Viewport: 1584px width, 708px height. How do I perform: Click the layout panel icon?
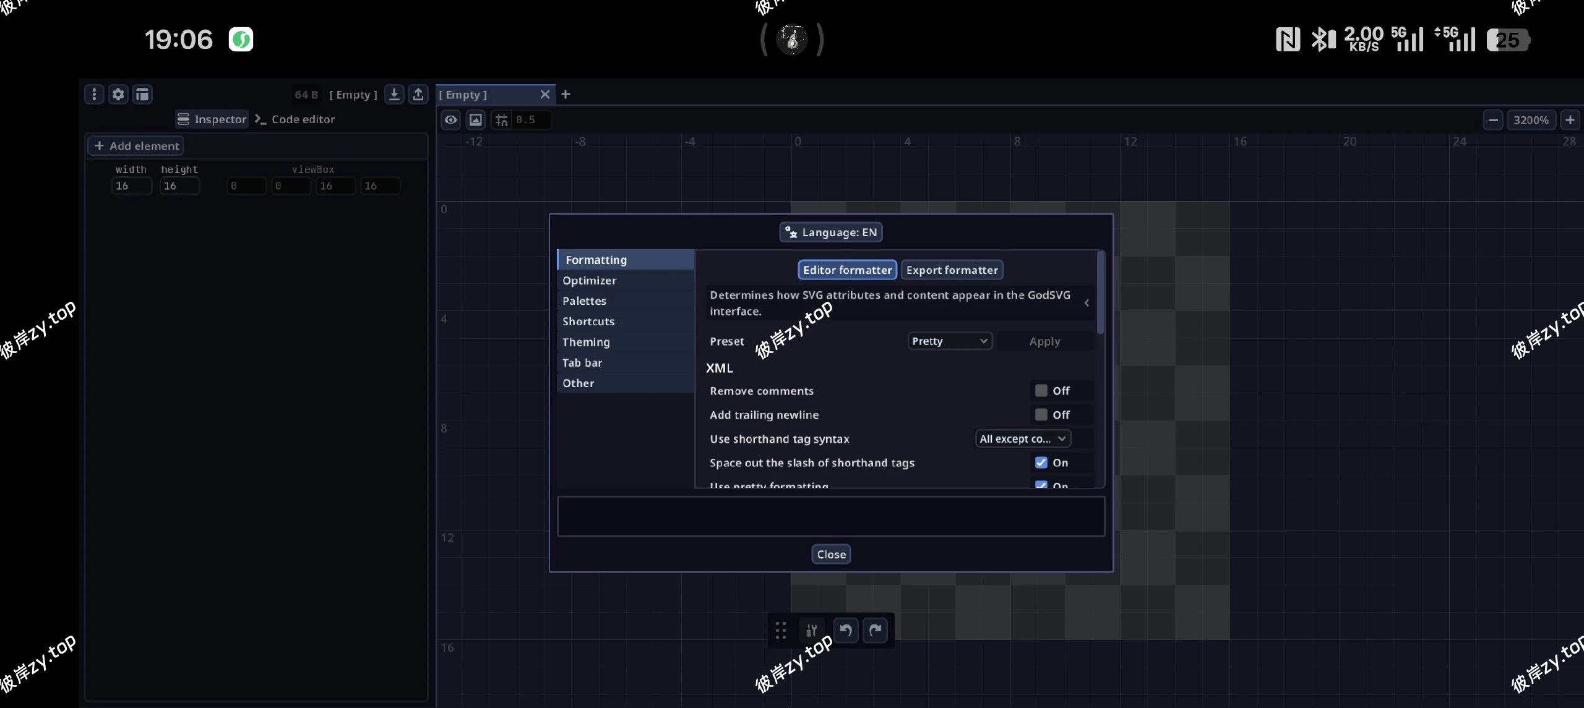tap(142, 94)
